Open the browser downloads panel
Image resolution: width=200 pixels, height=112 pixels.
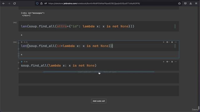coord(191,3)
